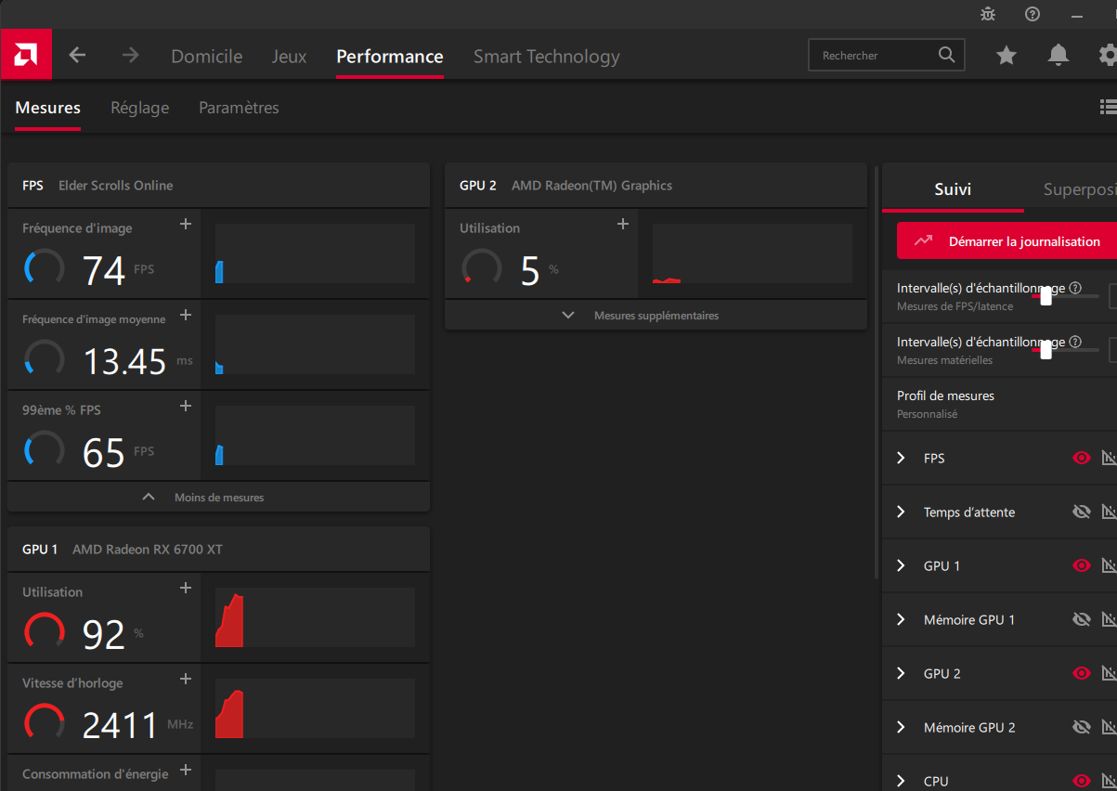1117x791 pixels.
Task: Show Mémoire GPU 1 tracking eye
Action: point(1081,619)
